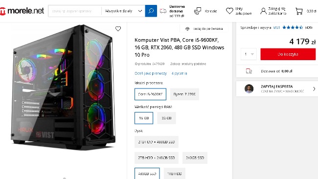The height and width of the screenshot is (179, 318).
Task: Click the red Do koszyka button
Action: [x=288, y=54]
